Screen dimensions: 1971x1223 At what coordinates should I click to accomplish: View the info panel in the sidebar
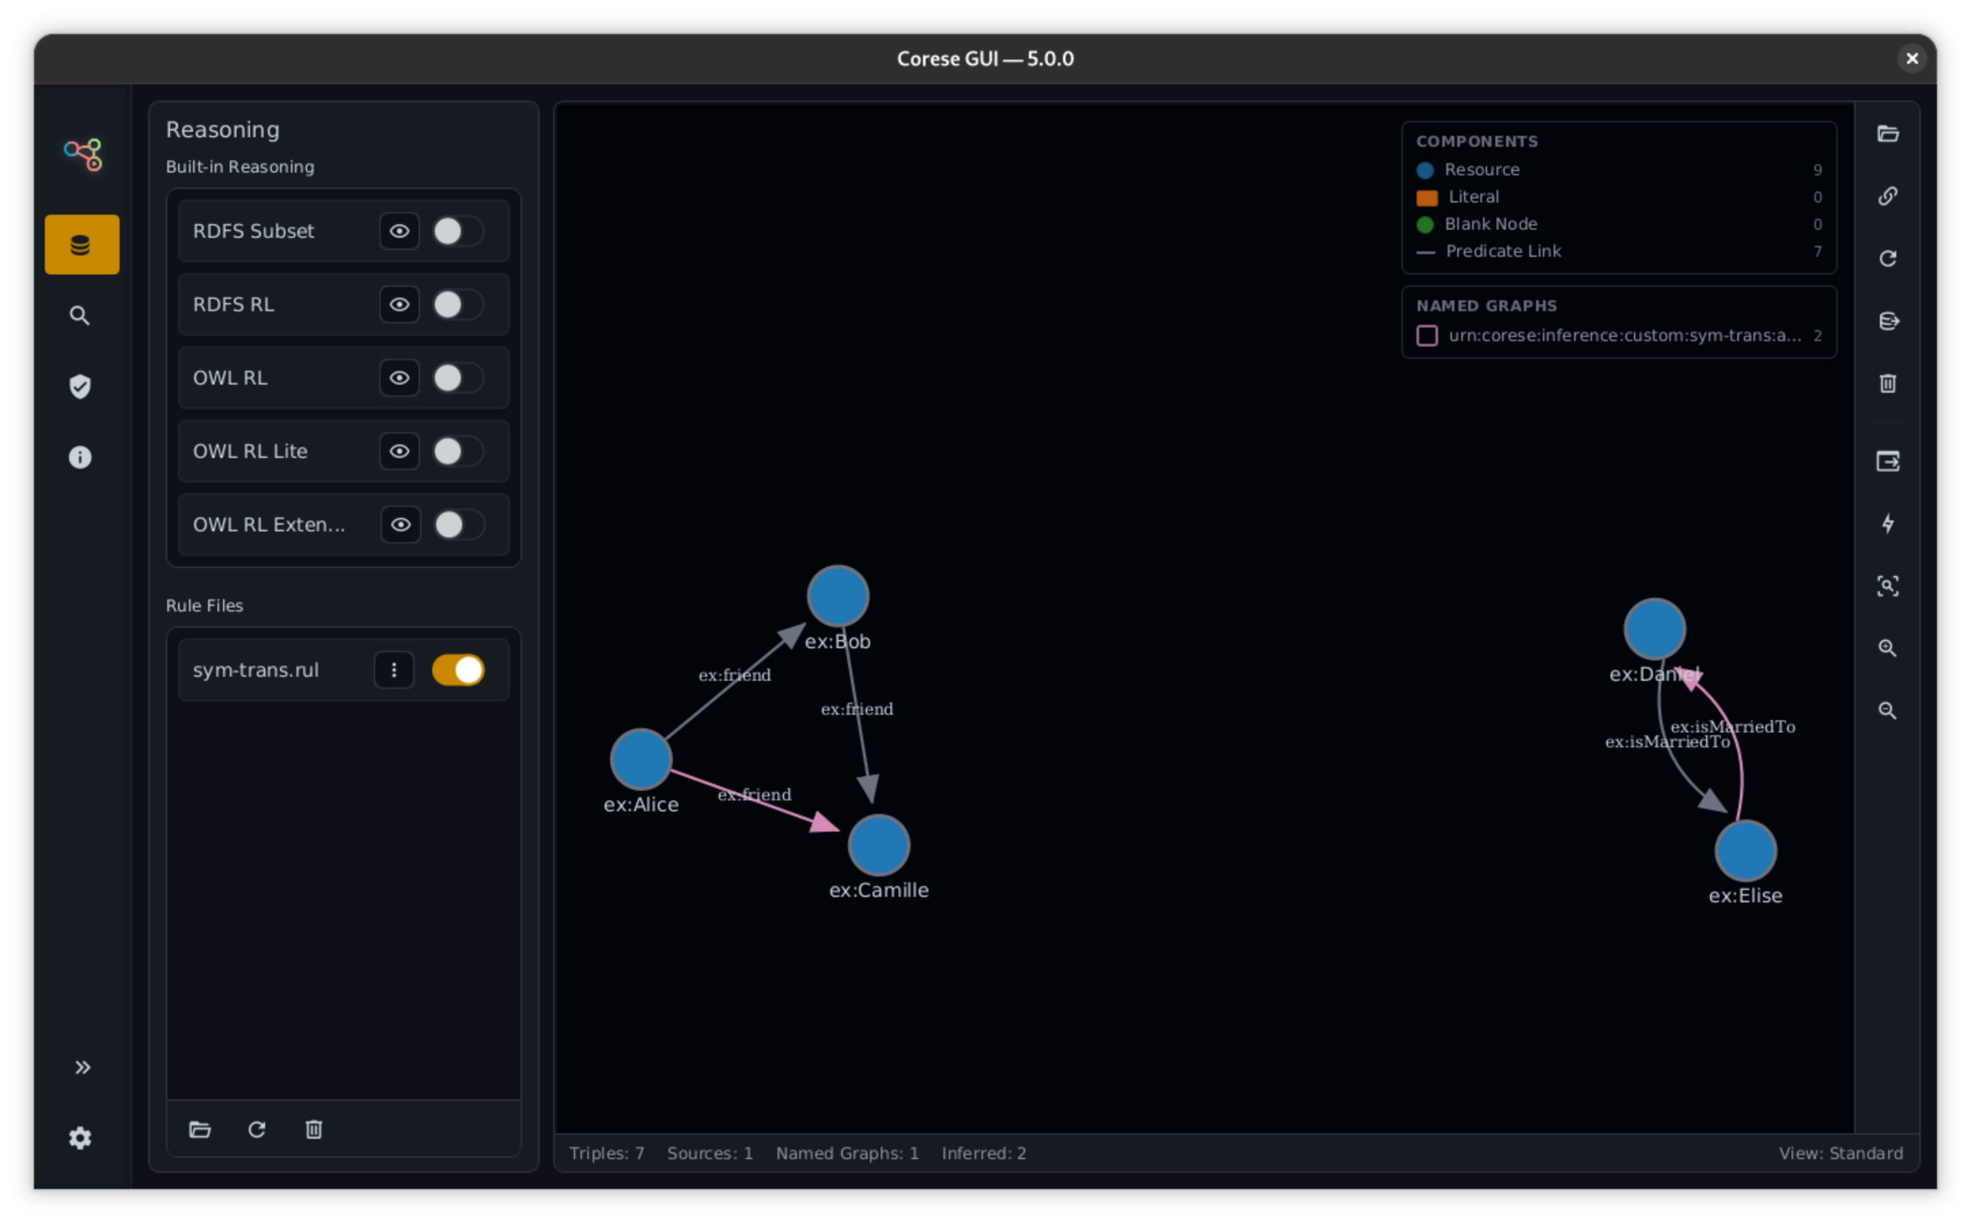click(80, 457)
